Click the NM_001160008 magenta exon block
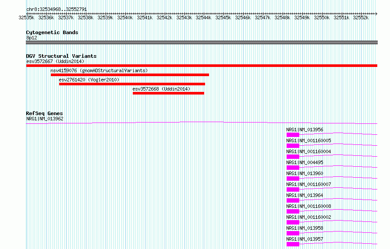This screenshot has height=249, width=390. 293,211
